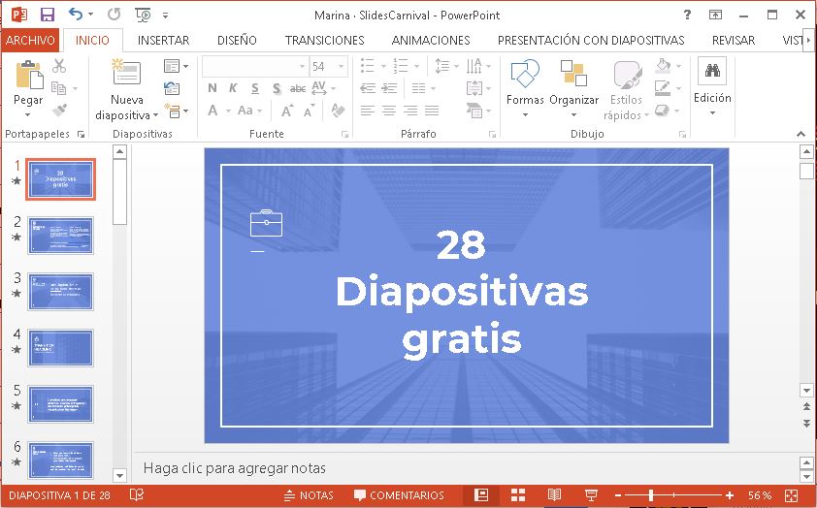817x508 pixels.
Task: Open Párrafo dialog launcher
Action: [x=492, y=135]
